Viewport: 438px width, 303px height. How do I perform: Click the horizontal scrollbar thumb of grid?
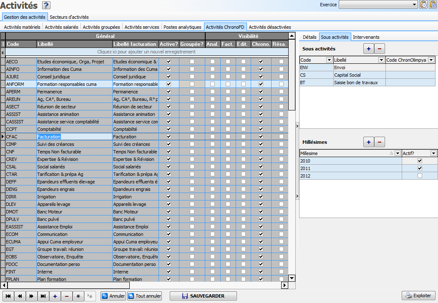[x=68, y=285]
